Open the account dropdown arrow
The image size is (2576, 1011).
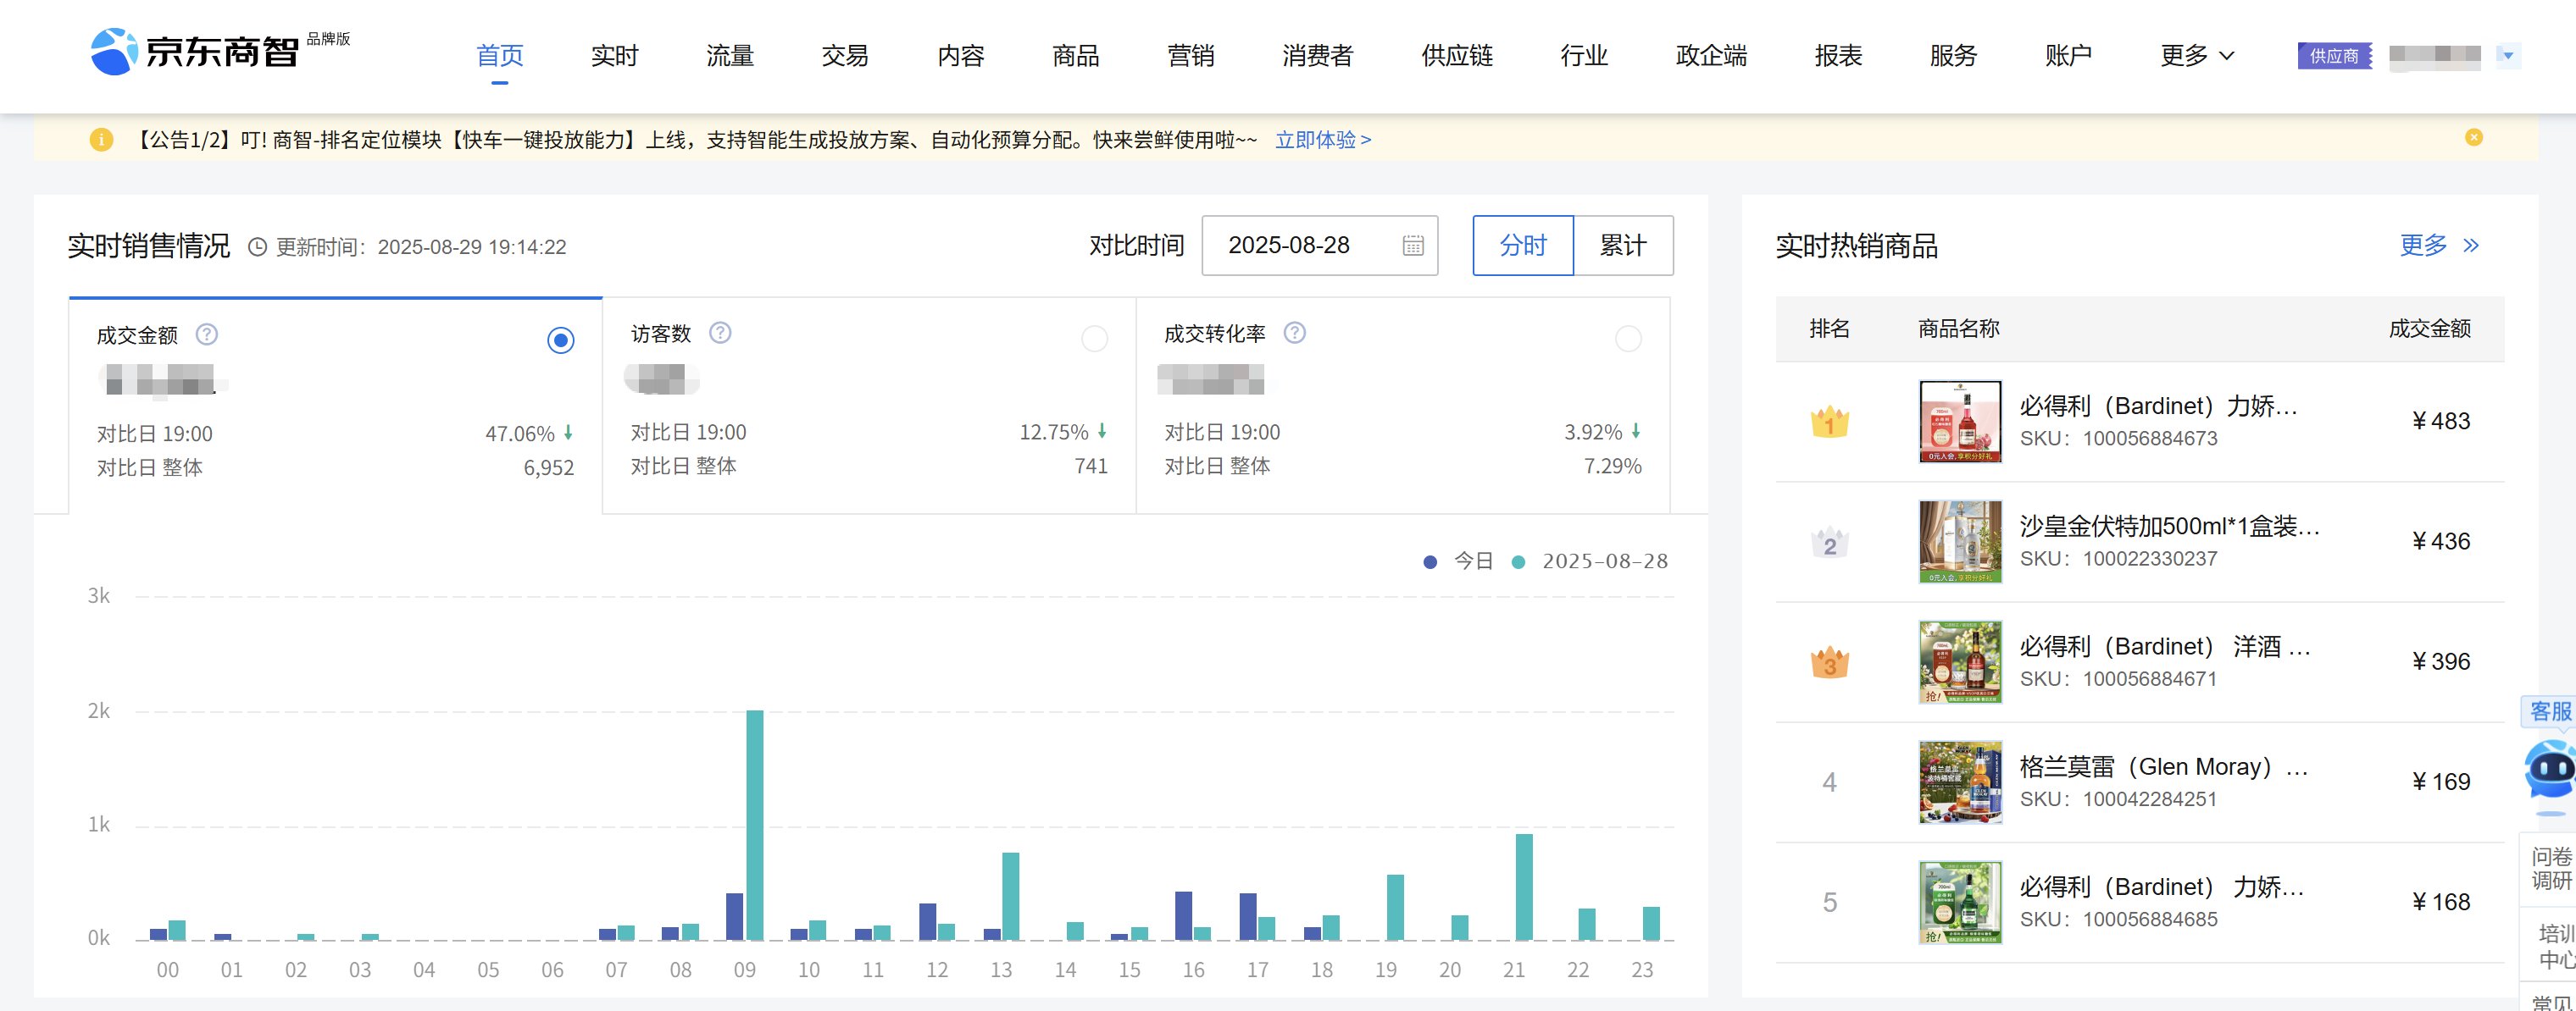2507,55
